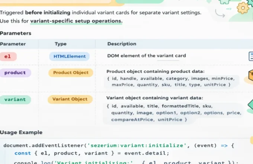
Task: Click the document icon beside variant card description
Action: [x=251, y=56]
